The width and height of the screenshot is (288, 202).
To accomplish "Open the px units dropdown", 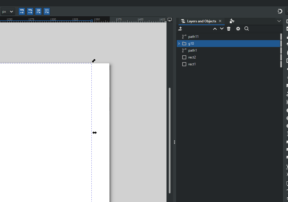I will 7,11.
